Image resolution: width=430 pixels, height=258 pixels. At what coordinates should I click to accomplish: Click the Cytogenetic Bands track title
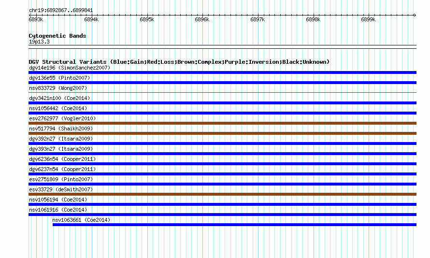(57, 36)
